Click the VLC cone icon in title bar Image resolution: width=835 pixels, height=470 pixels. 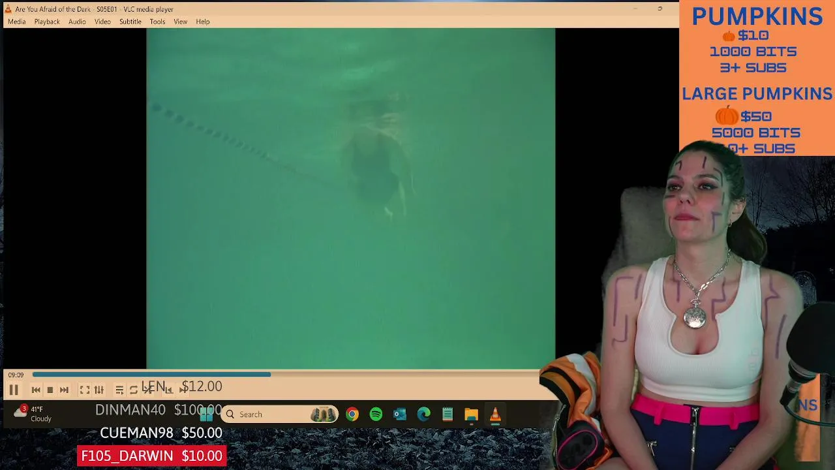coord(8,9)
